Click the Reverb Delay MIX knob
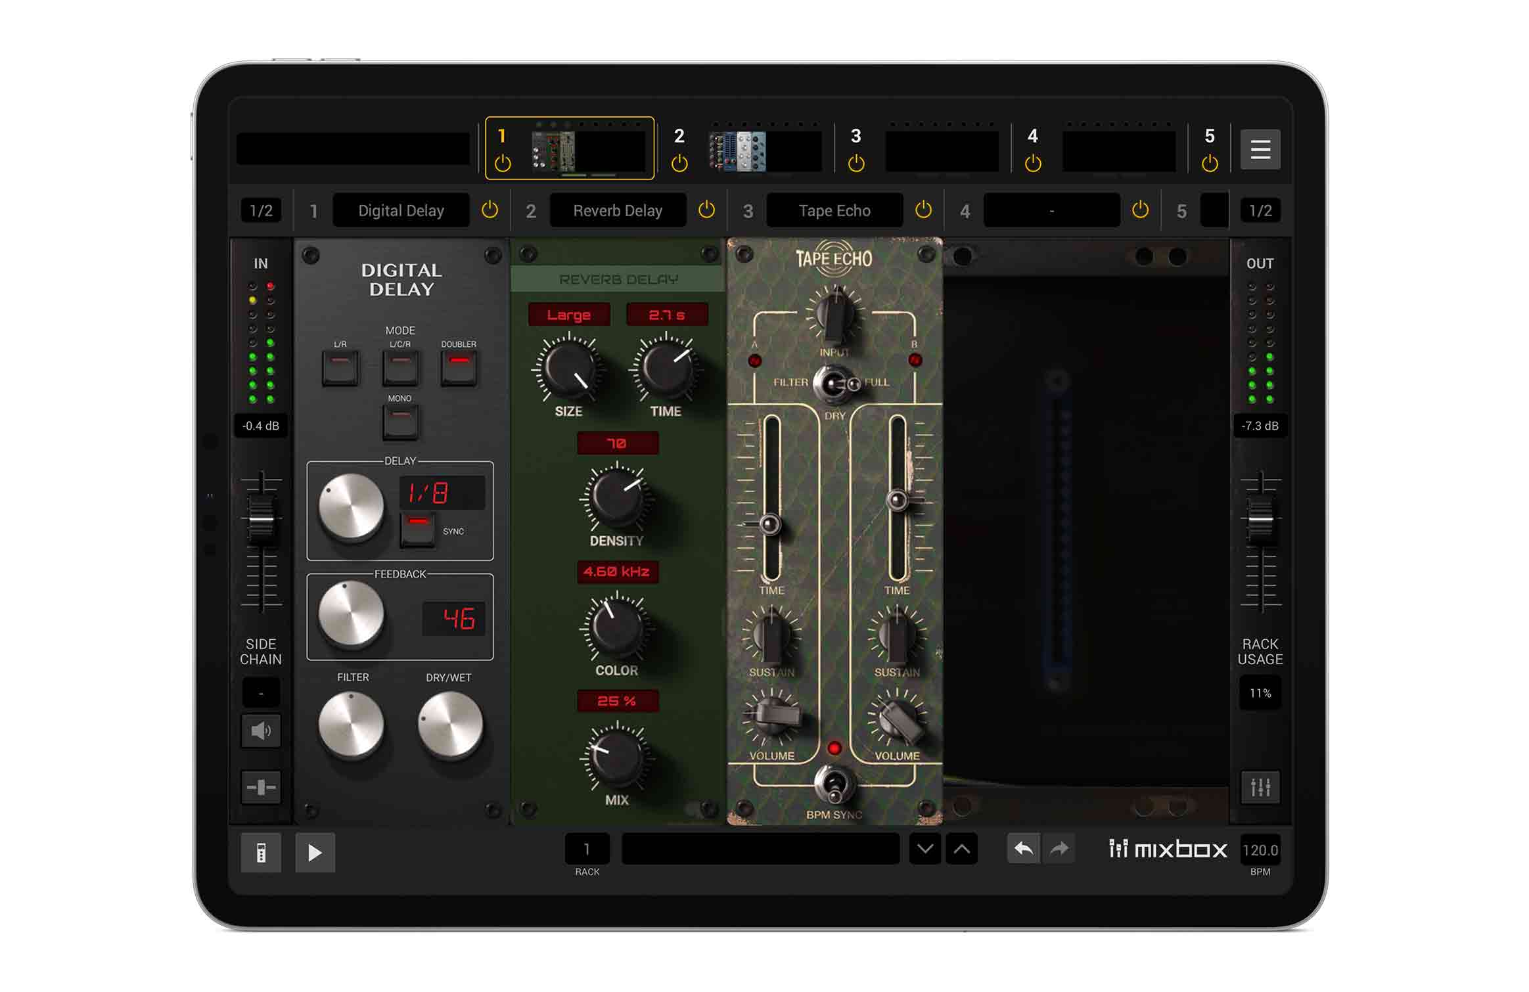Image resolution: width=1529 pixels, height=992 pixels. (x=616, y=757)
